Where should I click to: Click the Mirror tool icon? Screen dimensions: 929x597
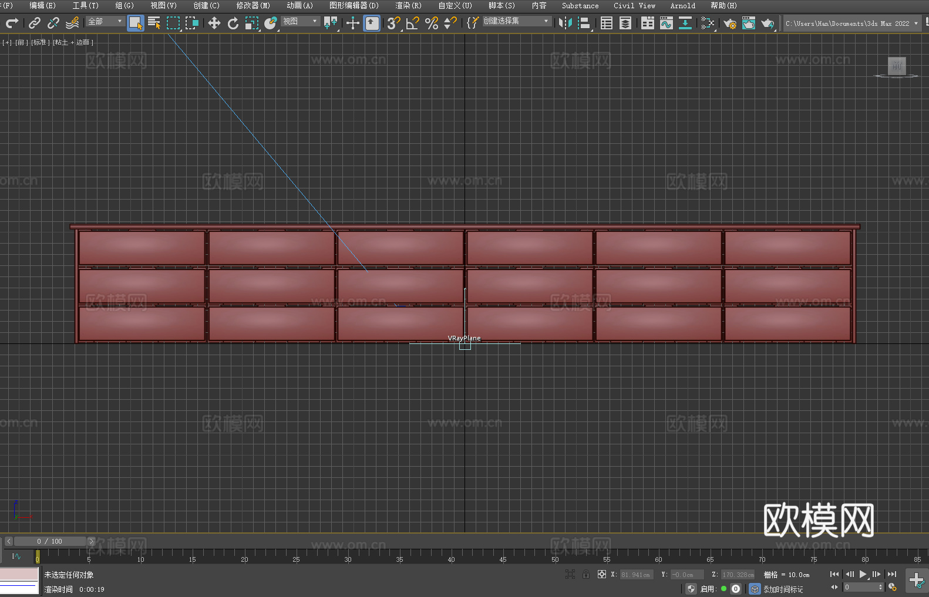(x=566, y=23)
